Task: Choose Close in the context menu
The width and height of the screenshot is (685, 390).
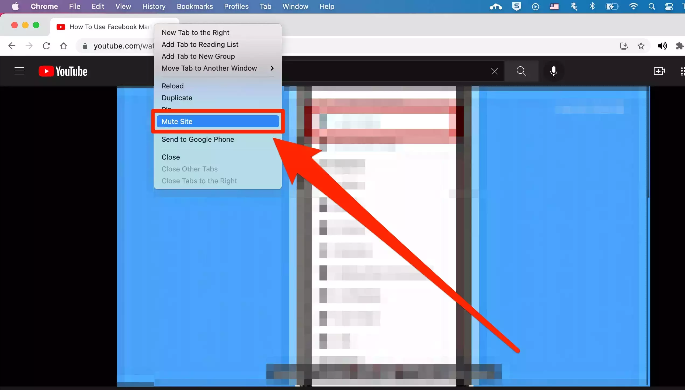Action: point(218,157)
